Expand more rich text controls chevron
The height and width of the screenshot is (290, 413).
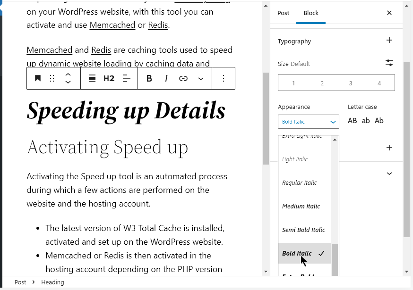tap(201, 78)
